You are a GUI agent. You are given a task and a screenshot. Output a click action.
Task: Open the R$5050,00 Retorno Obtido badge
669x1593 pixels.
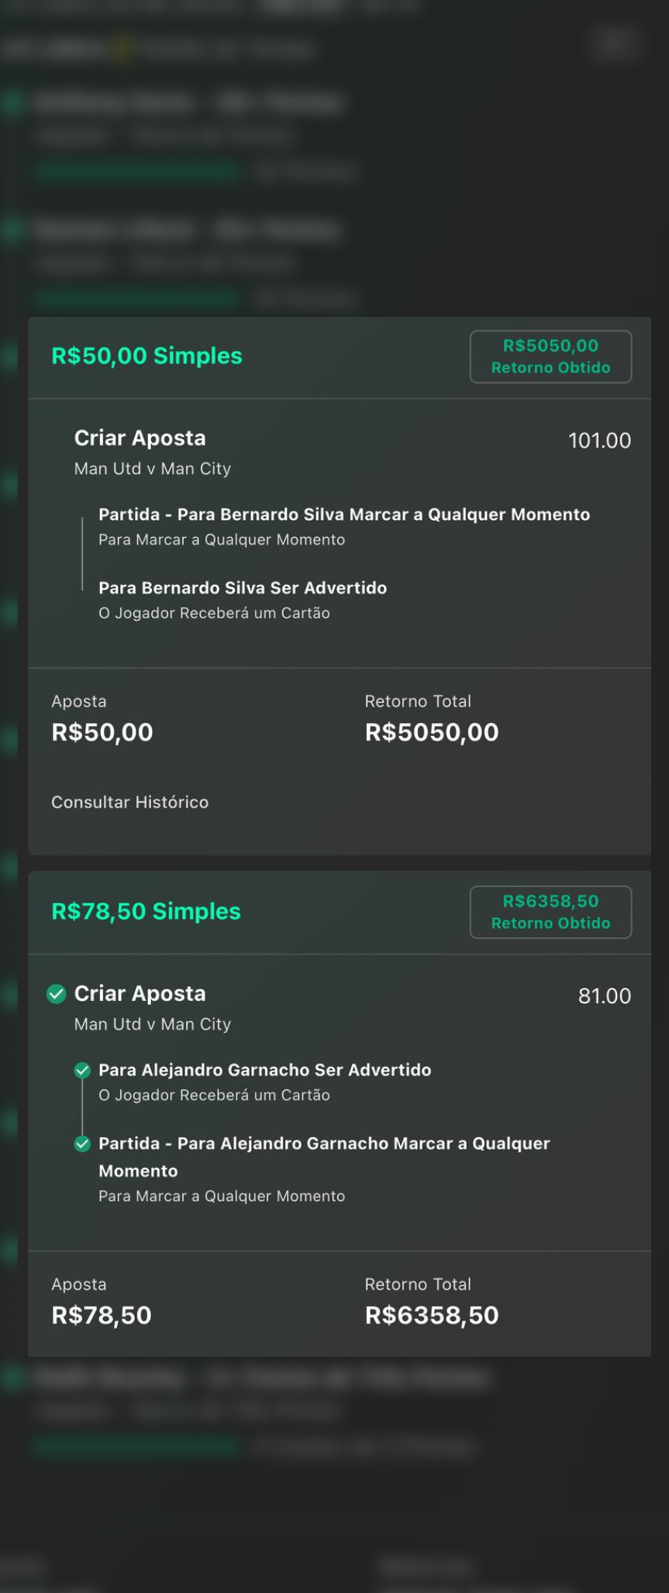coord(550,356)
